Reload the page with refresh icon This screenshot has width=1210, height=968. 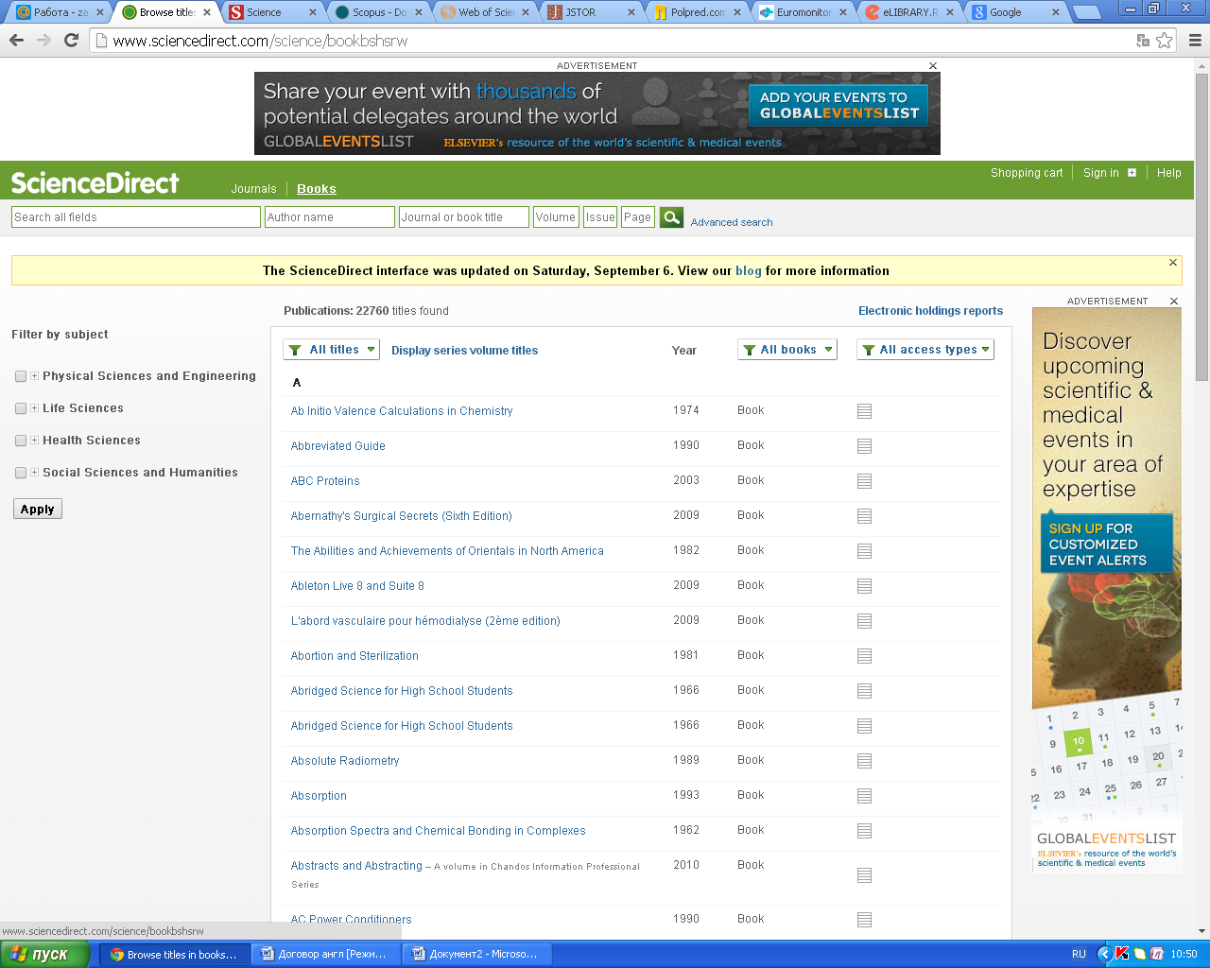pos(71,40)
